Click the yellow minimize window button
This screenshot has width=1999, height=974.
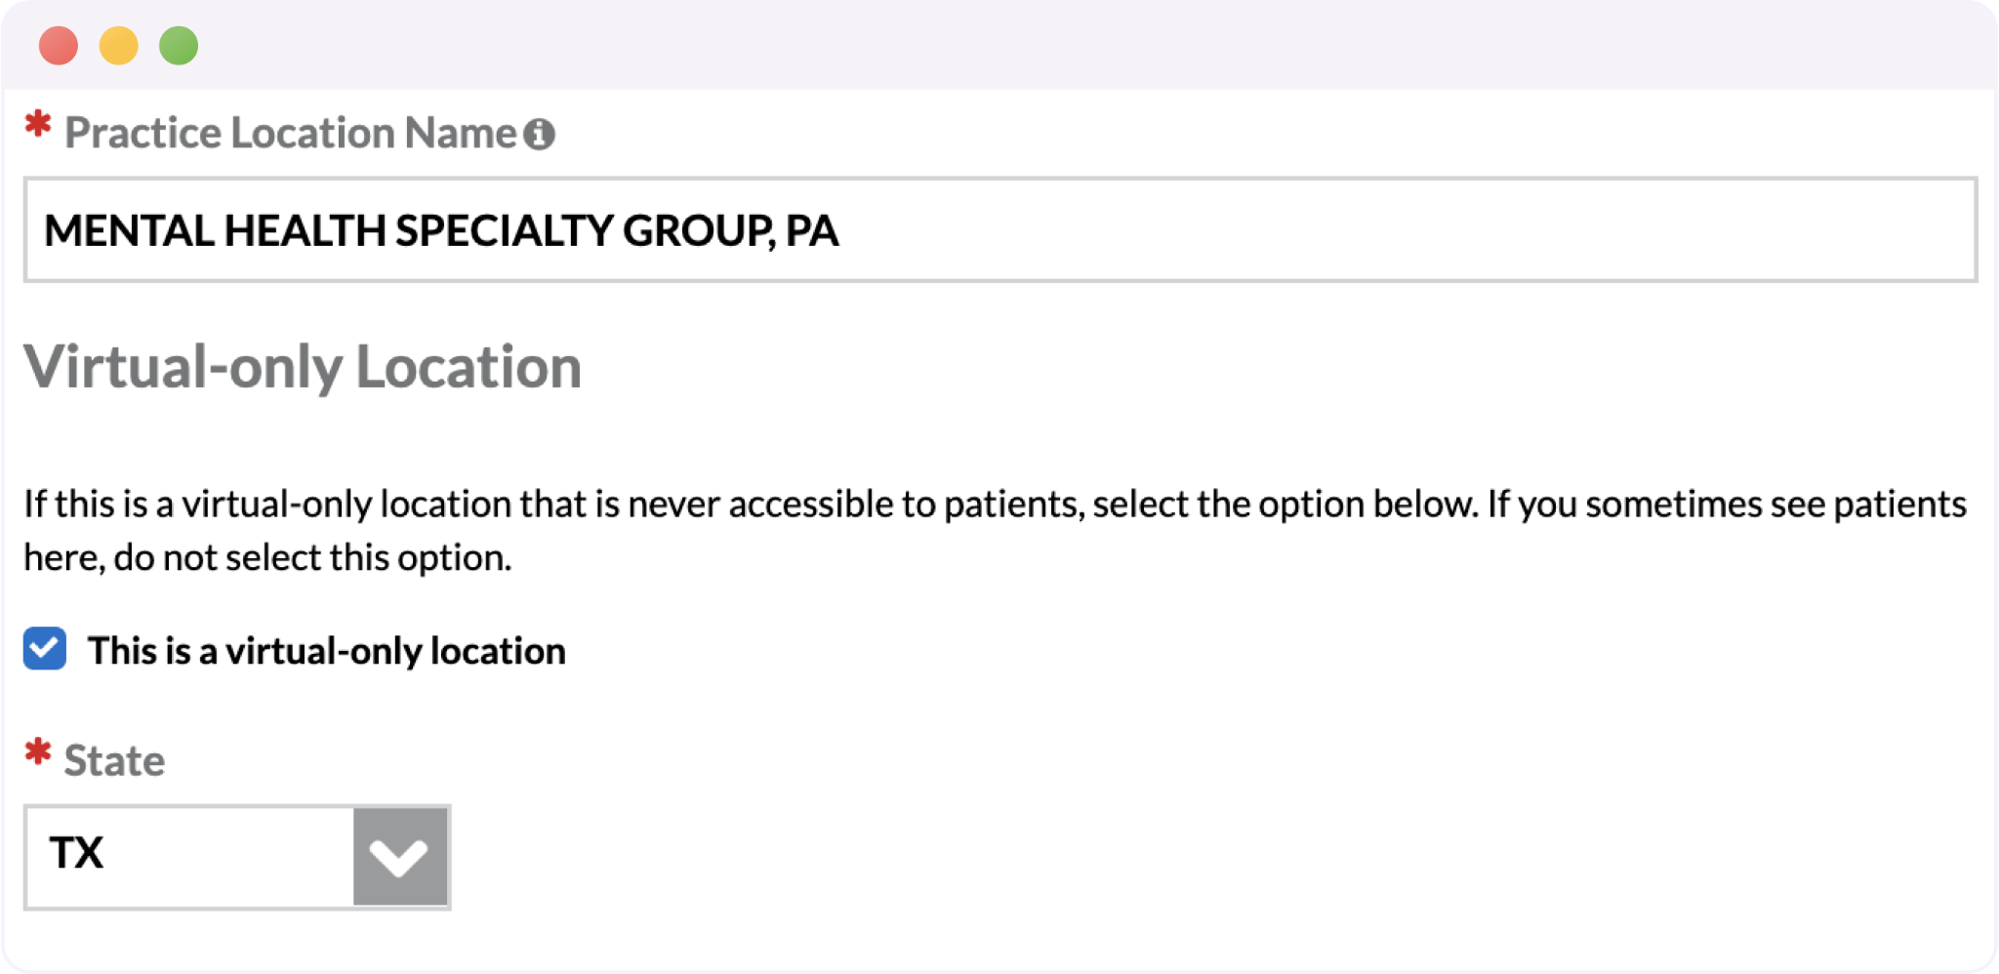click(x=119, y=46)
